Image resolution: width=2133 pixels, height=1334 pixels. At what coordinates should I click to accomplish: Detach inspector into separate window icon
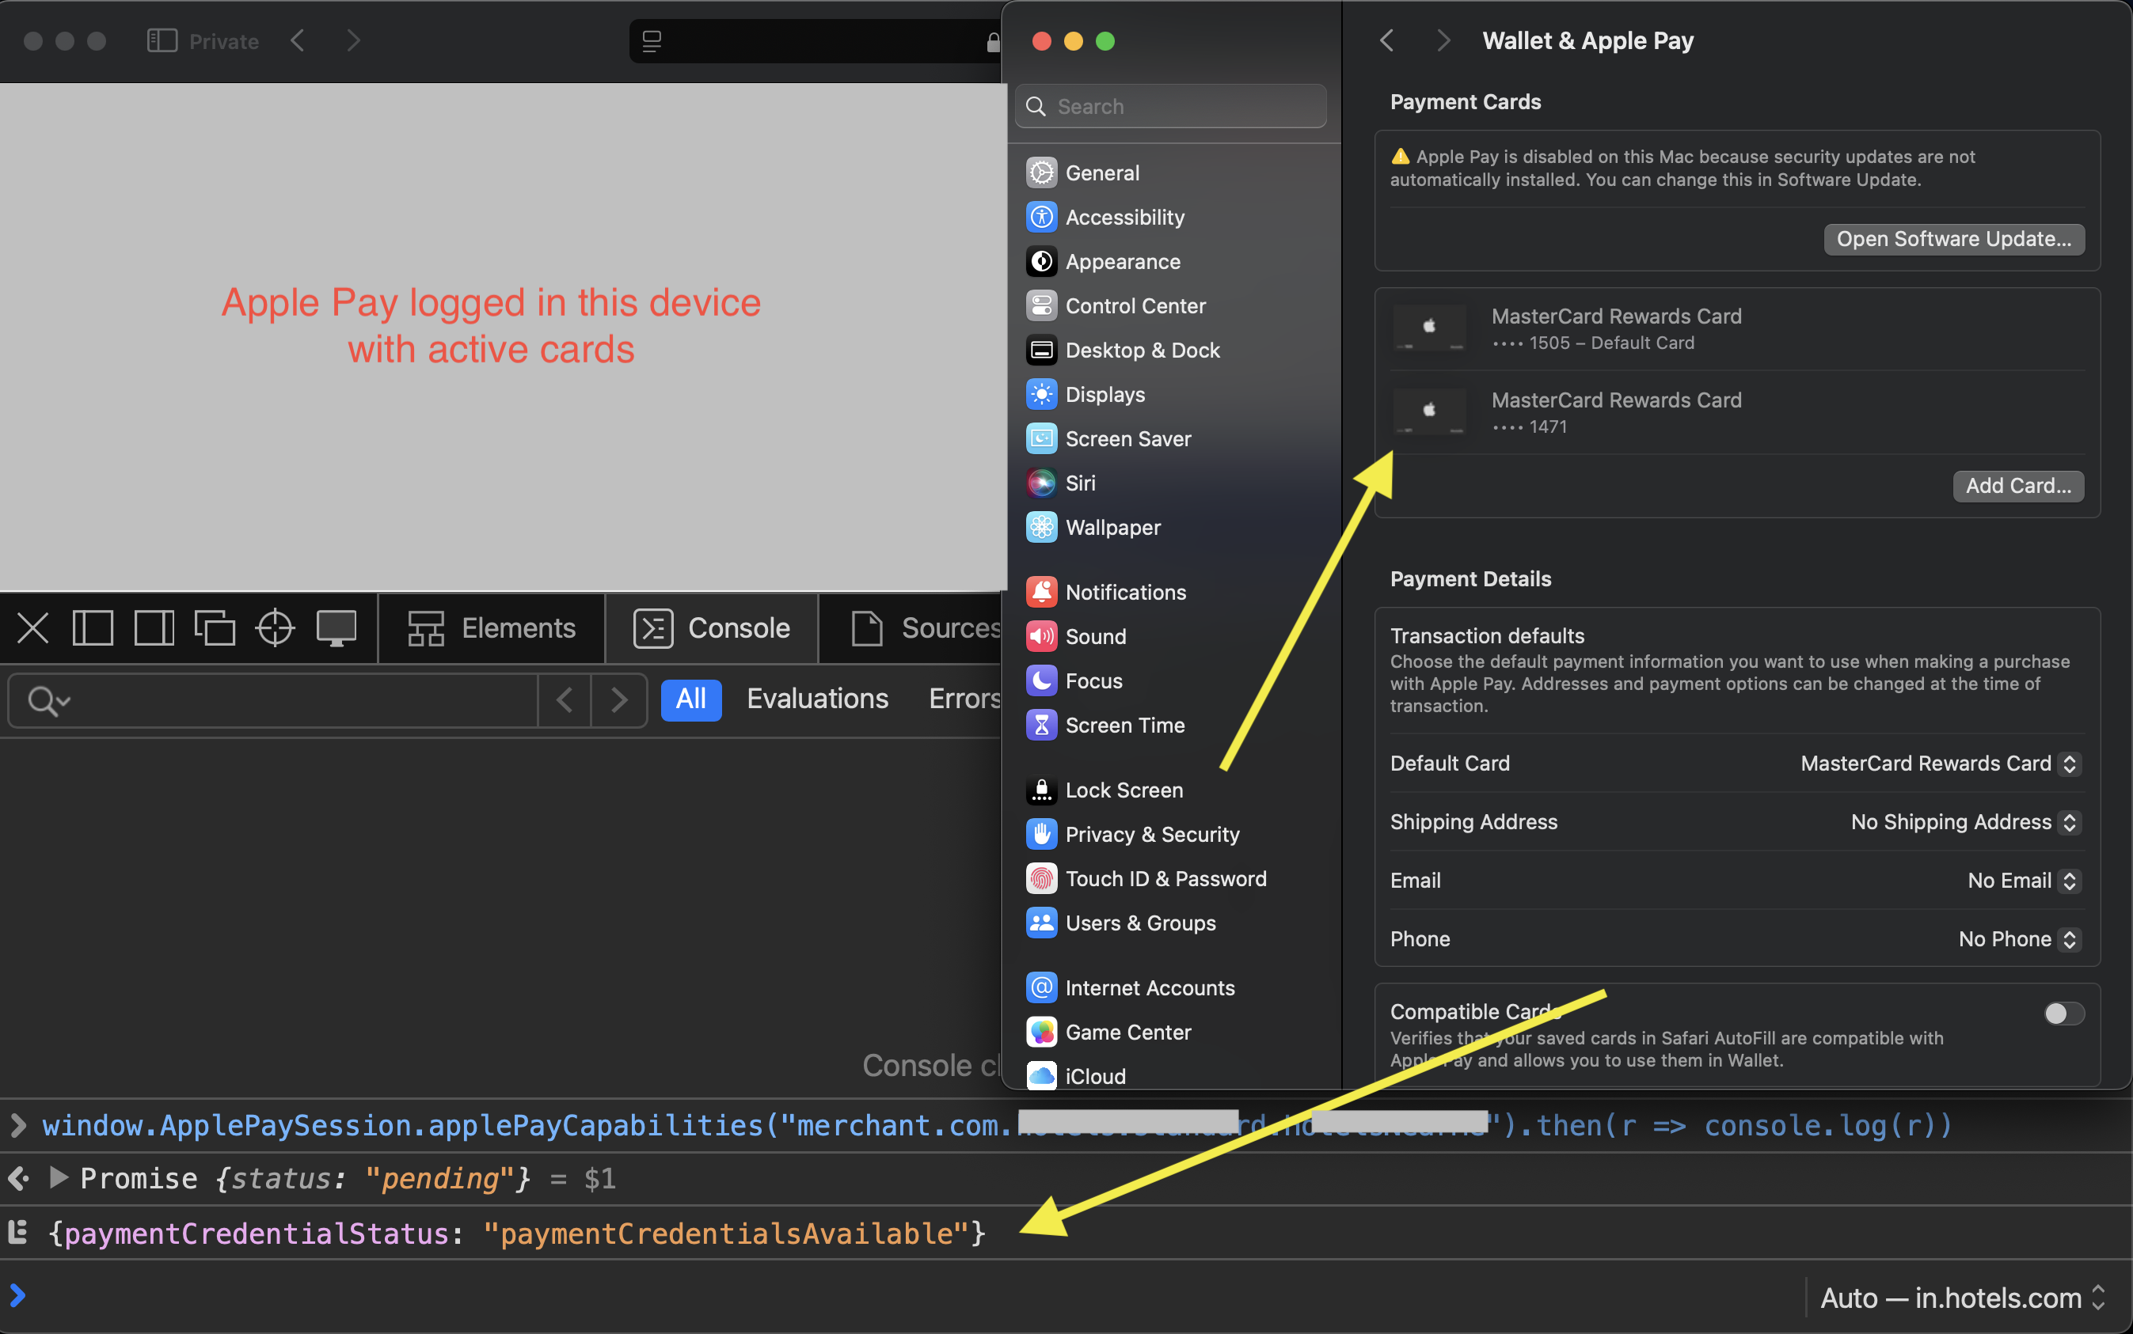pyautogui.click(x=215, y=628)
